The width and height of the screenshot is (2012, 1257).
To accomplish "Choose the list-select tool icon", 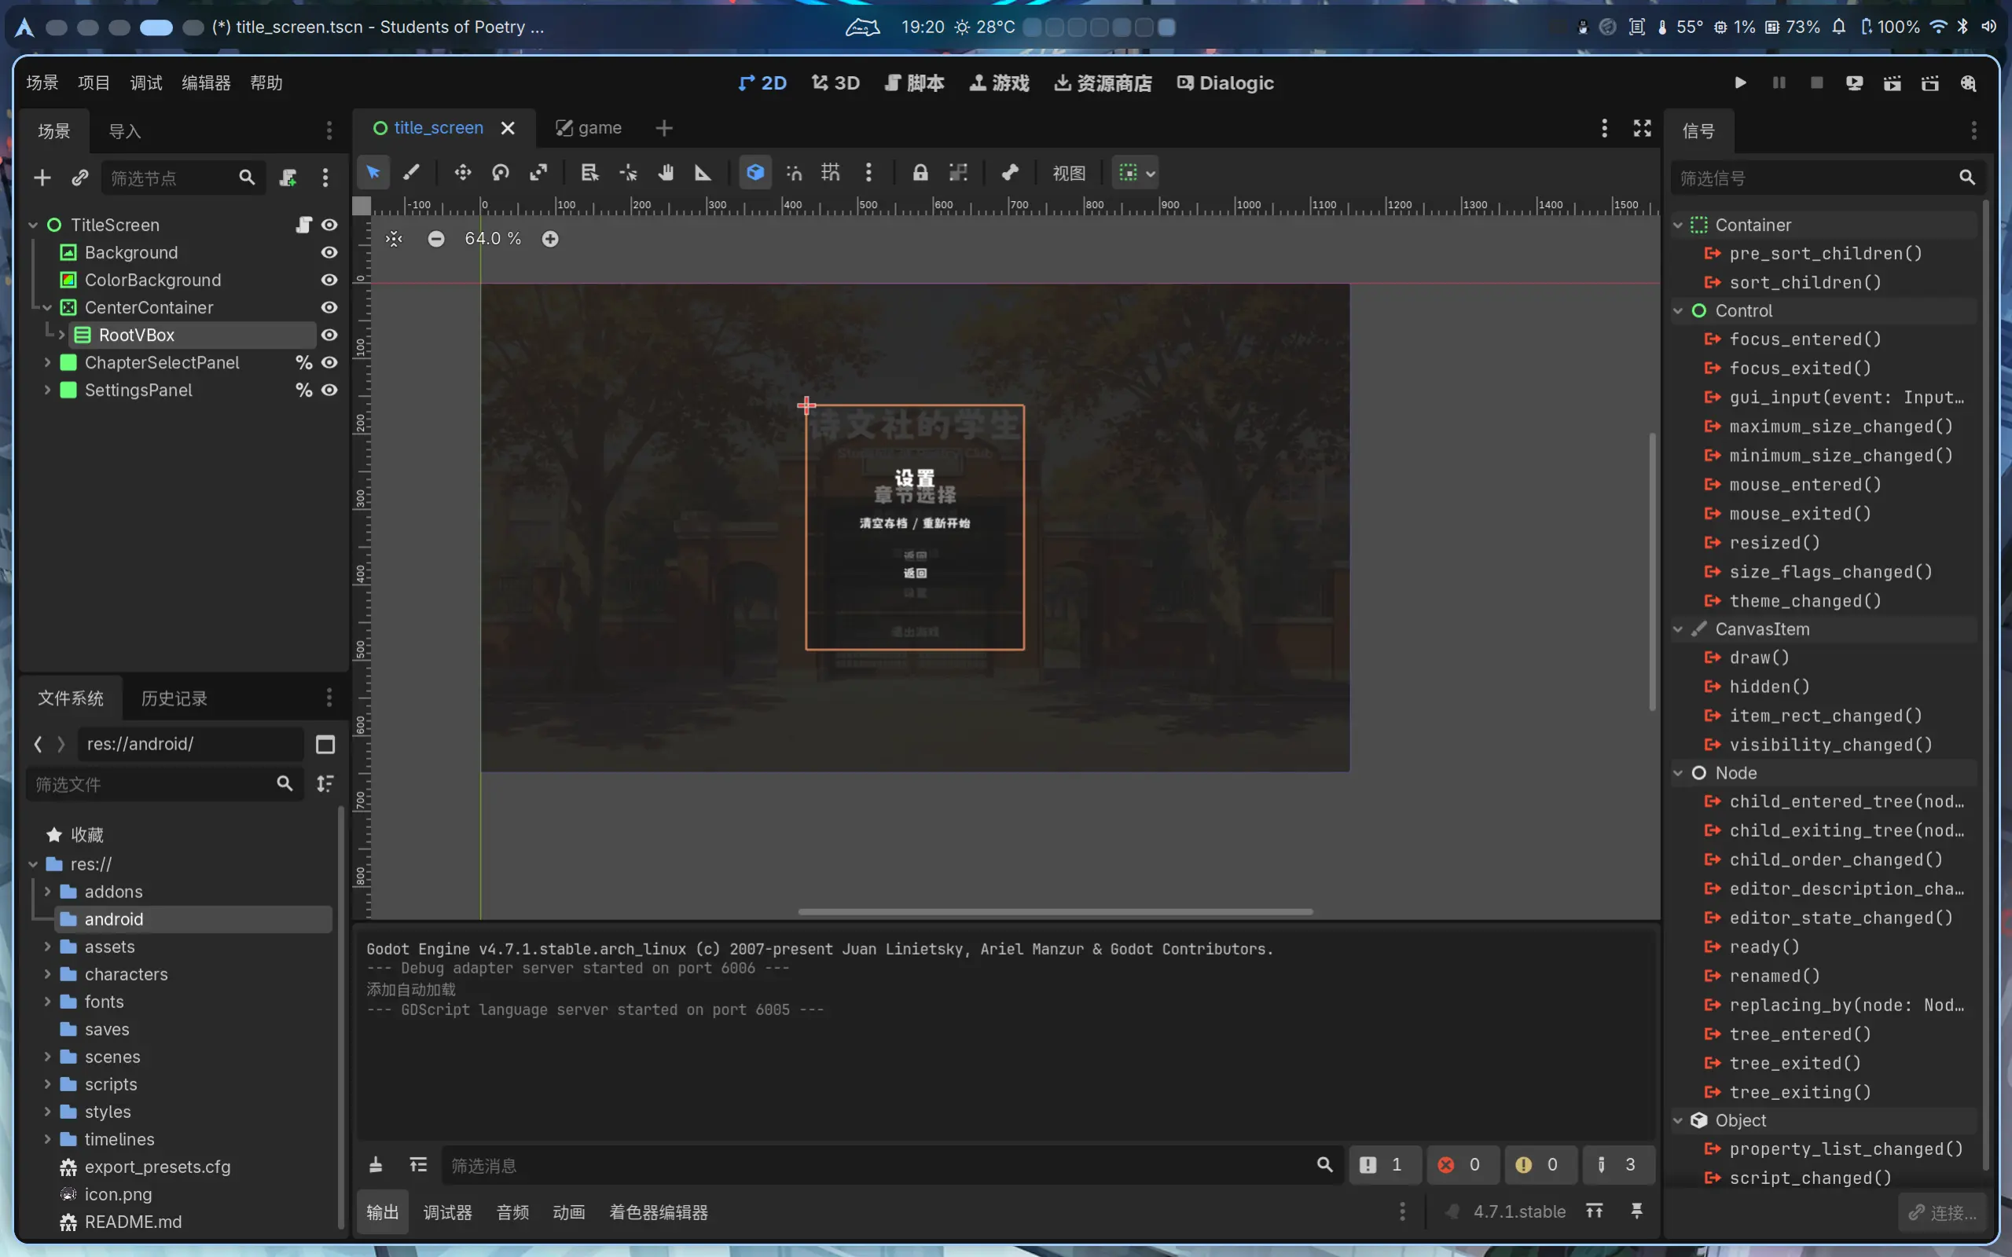I will coord(589,173).
